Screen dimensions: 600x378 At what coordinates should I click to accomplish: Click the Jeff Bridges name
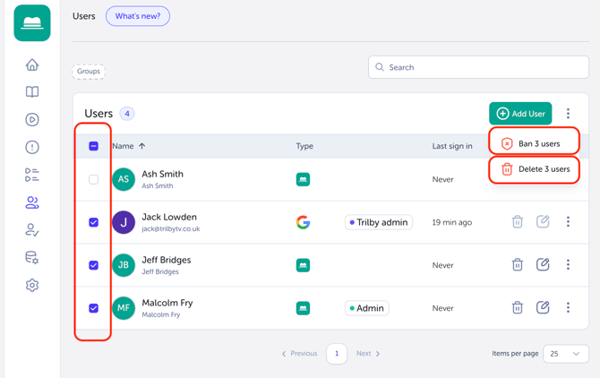[167, 260]
